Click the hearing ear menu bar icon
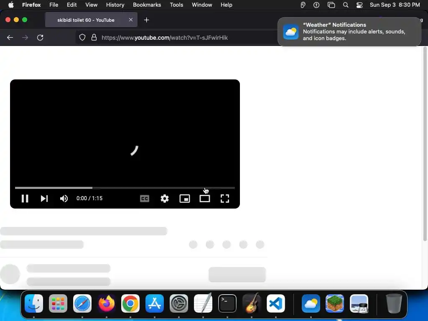This screenshot has width=428, height=321. tap(303, 5)
